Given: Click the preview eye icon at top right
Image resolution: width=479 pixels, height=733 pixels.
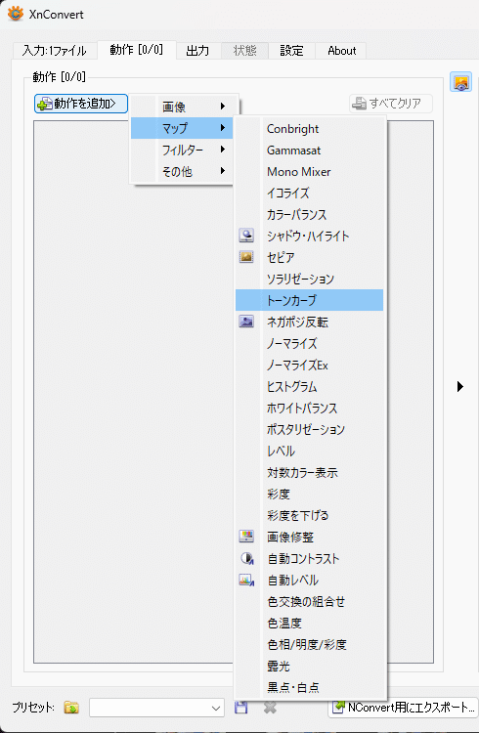Looking at the screenshot, I should click(x=460, y=82).
